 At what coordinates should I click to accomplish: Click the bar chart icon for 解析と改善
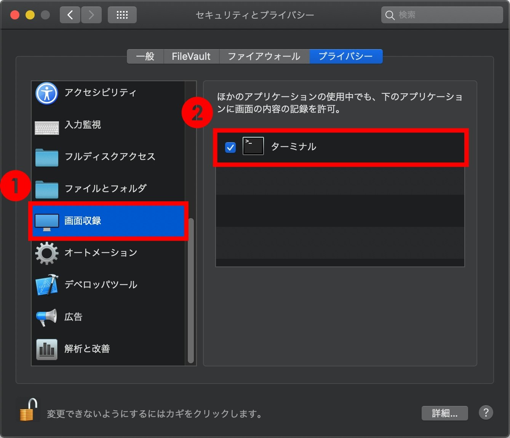pos(46,349)
